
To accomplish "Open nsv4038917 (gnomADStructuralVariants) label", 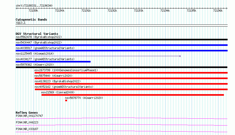I will [45, 48].
